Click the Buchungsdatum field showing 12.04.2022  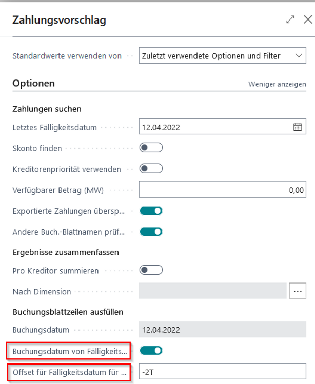pyautogui.click(x=222, y=330)
